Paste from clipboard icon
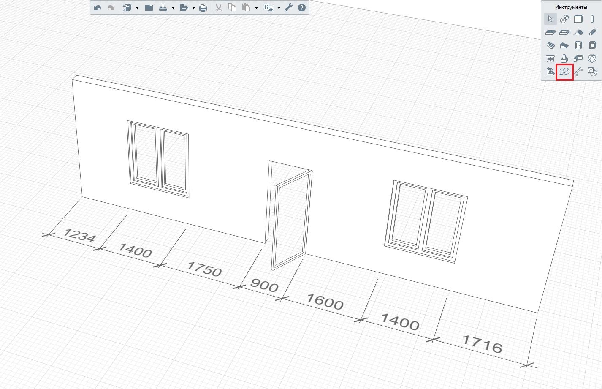602x389 pixels. point(246,8)
